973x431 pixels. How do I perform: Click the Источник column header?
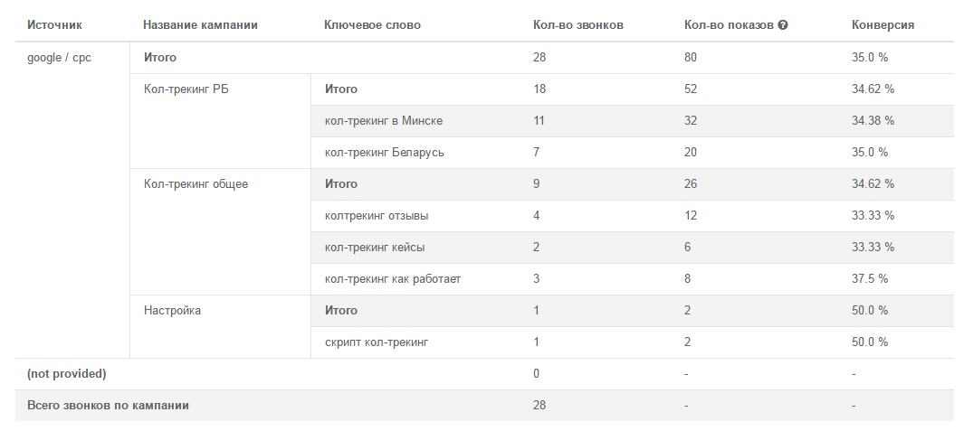tap(54, 25)
